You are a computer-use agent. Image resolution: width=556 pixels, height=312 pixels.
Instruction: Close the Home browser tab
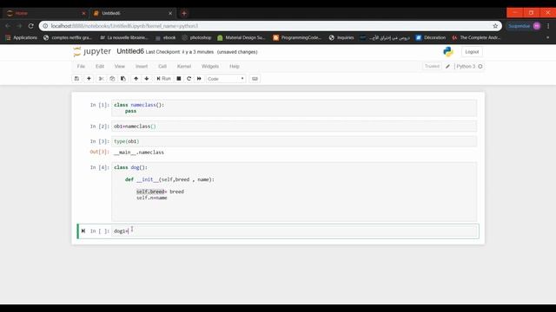coord(83,13)
